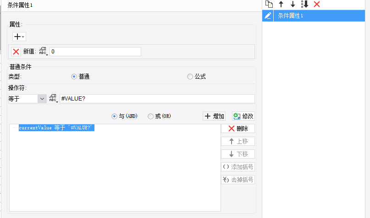Select 条件属性1 item in the right list

point(319,16)
